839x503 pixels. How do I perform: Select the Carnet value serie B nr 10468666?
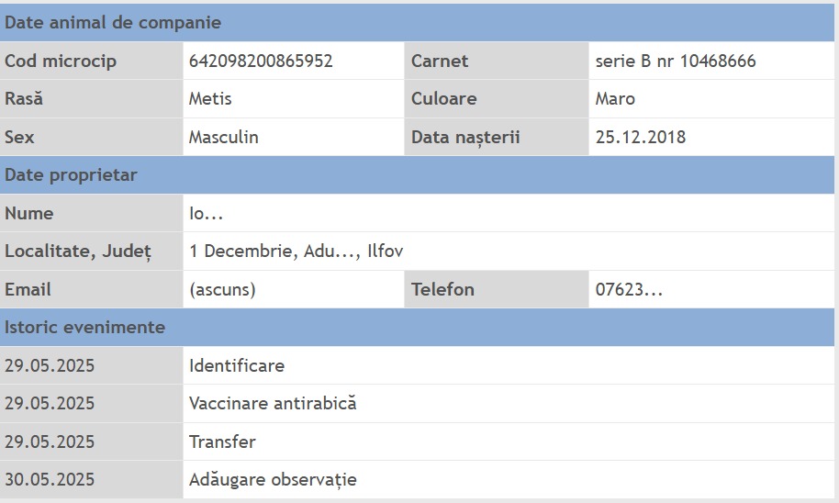[x=676, y=61]
